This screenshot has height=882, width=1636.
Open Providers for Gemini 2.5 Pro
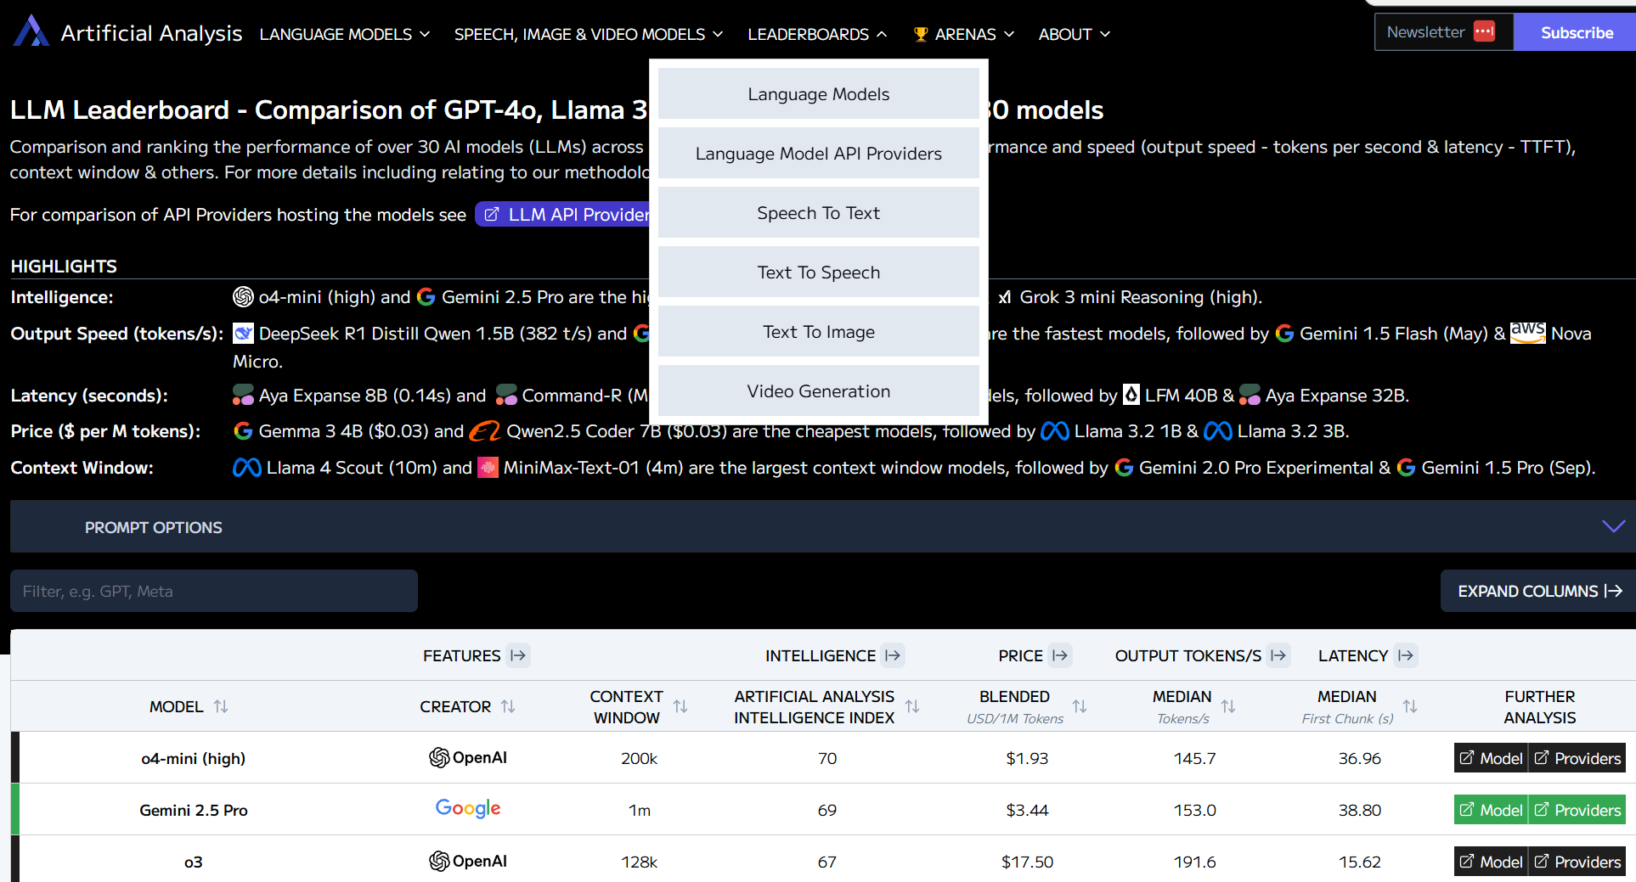click(x=1577, y=810)
